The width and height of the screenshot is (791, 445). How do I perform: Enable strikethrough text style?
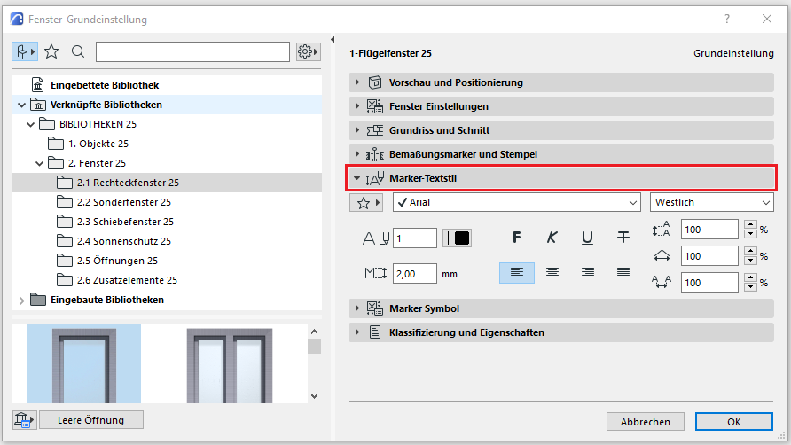coord(623,238)
